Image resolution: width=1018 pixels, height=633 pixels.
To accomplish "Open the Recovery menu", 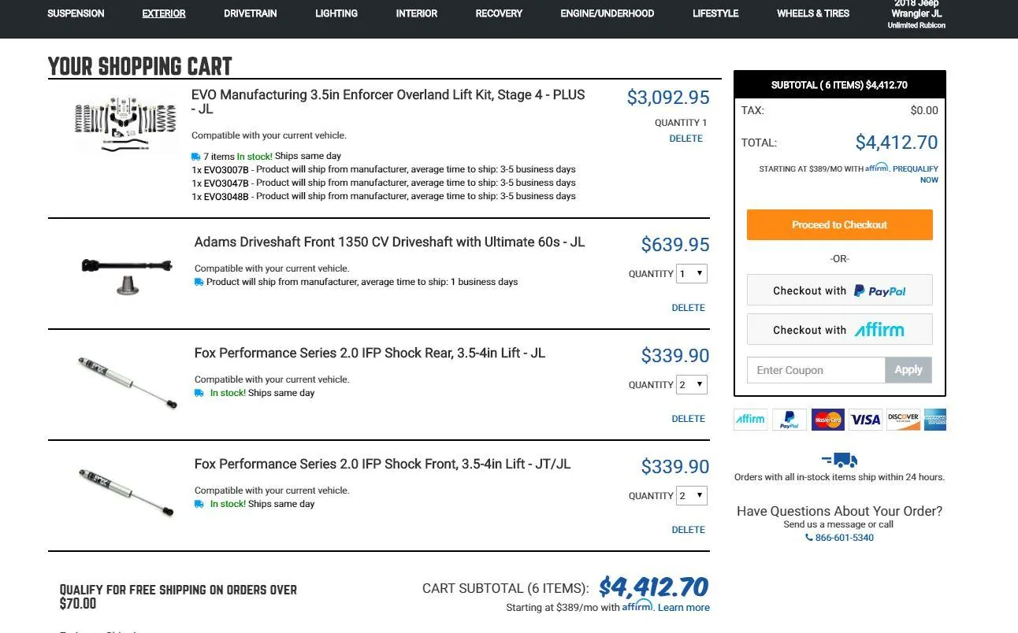I will tap(499, 13).
